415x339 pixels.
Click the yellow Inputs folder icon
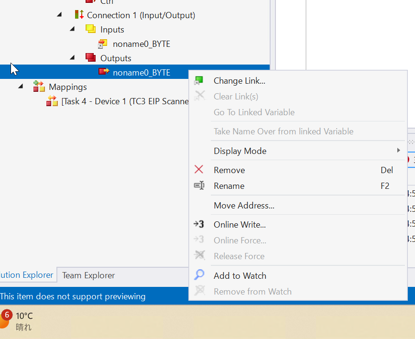click(x=90, y=29)
